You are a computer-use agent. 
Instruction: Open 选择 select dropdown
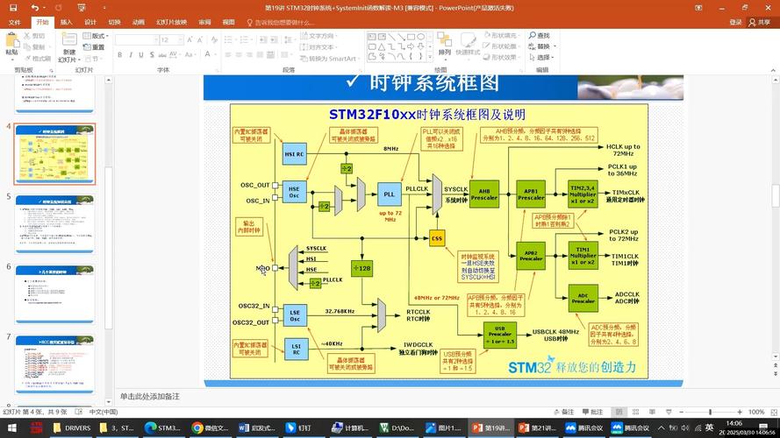click(x=542, y=57)
